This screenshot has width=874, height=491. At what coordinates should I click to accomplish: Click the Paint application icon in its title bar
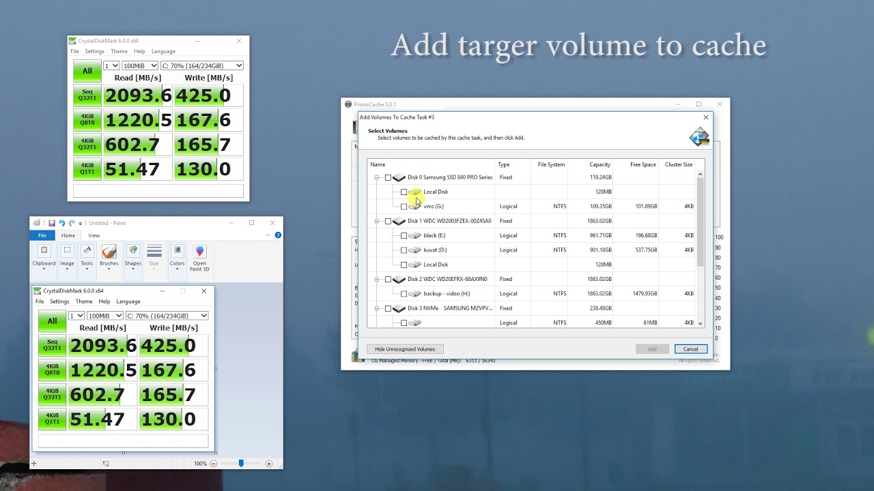36,223
